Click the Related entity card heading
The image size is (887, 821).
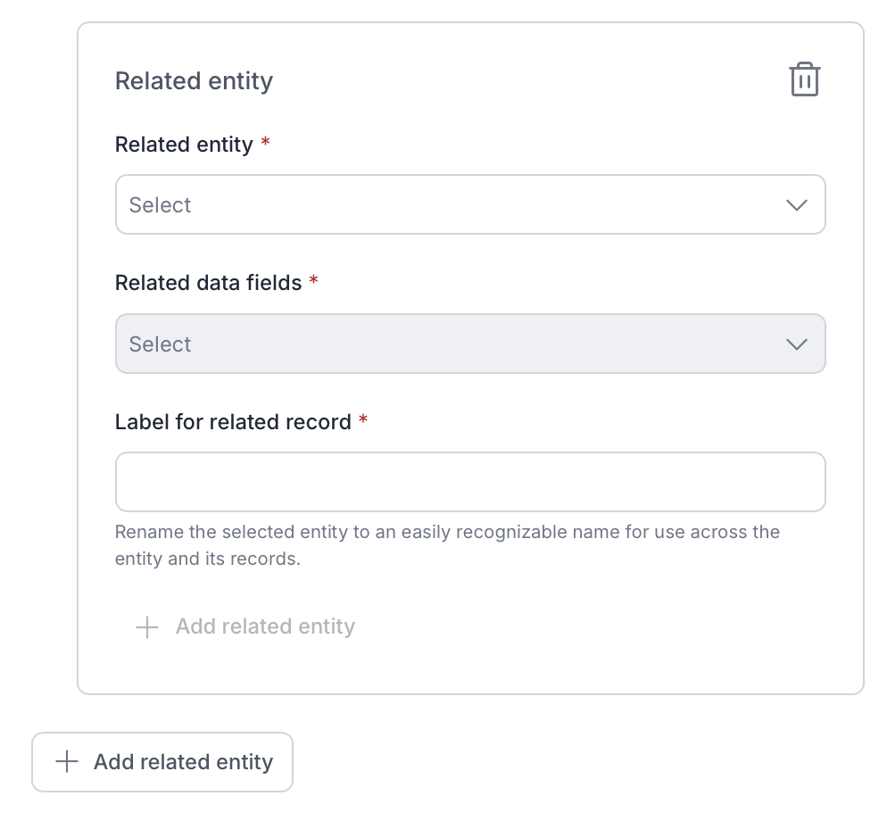coord(194,81)
